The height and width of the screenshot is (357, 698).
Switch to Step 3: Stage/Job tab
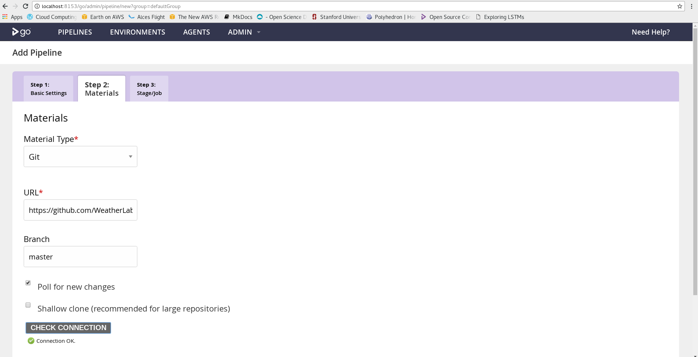149,89
